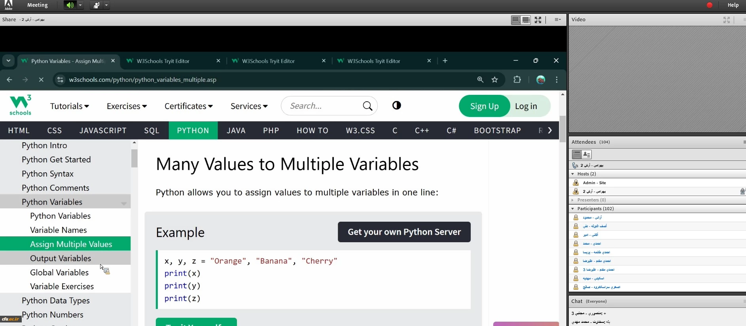Click the red recording indicator icon

(x=710, y=5)
